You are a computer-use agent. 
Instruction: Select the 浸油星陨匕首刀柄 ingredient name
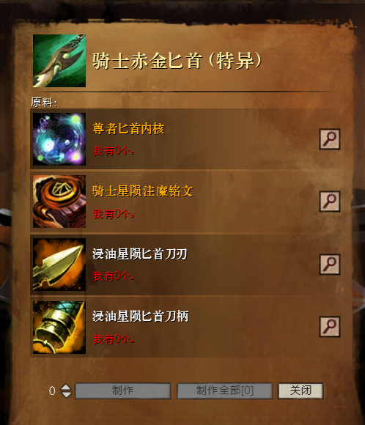pyautogui.click(x=140, y=317)
